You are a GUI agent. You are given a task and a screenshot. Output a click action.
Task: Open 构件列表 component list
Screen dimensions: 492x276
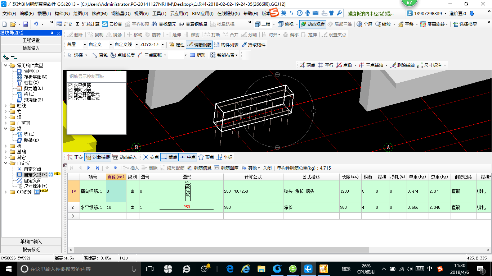pos(226,45)
